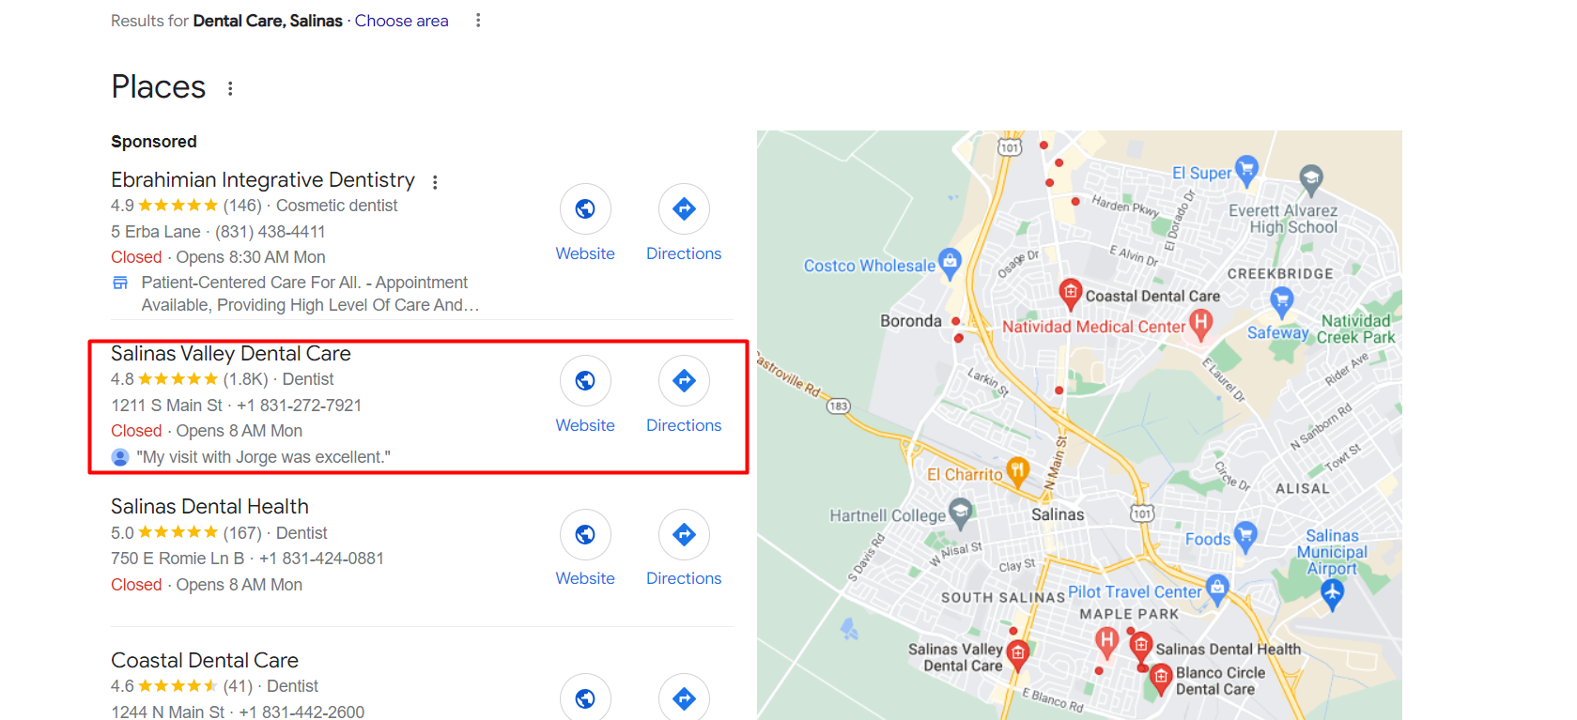Image resolution: width=1577 pixels, height=720 pixels.
Task: Click the Boronda label on the map
Action: pyautogui.click(x=910, y=321)
